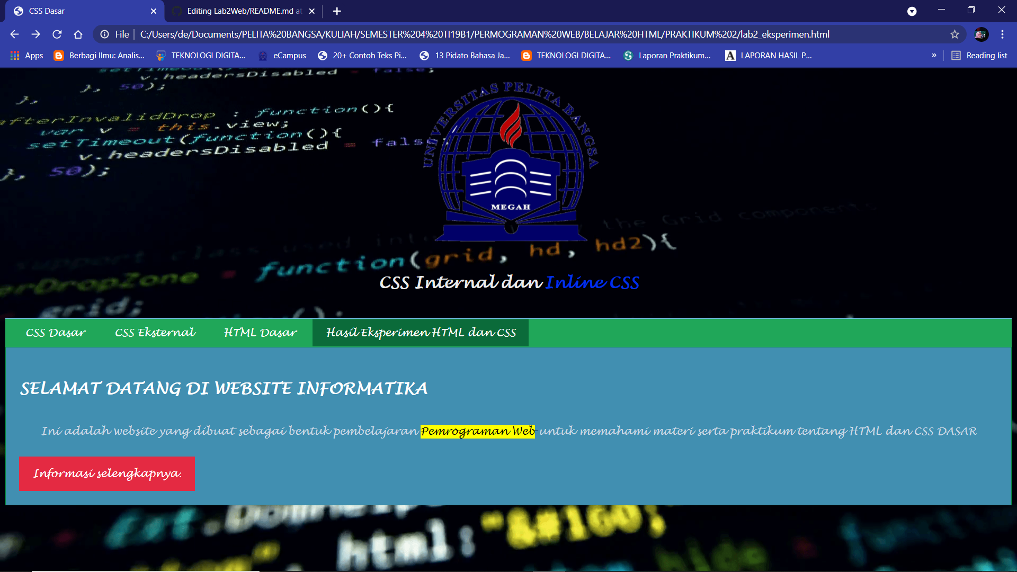Go back to the previous page
The image size is (1017, 572).
tap(14, 34)
